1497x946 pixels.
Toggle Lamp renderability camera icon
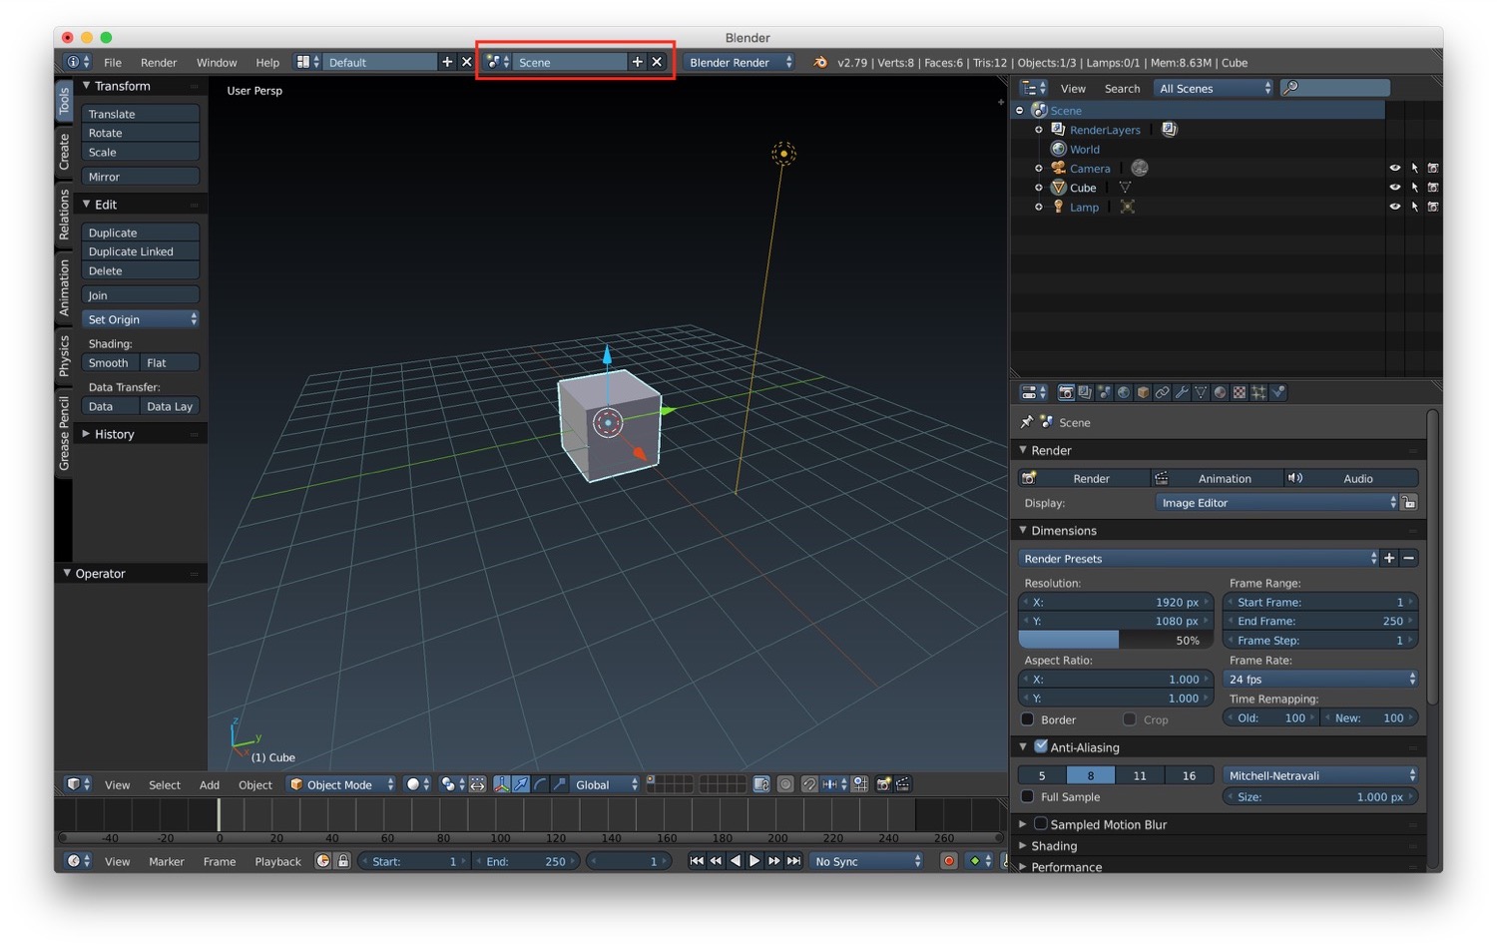click(1433, 207)
